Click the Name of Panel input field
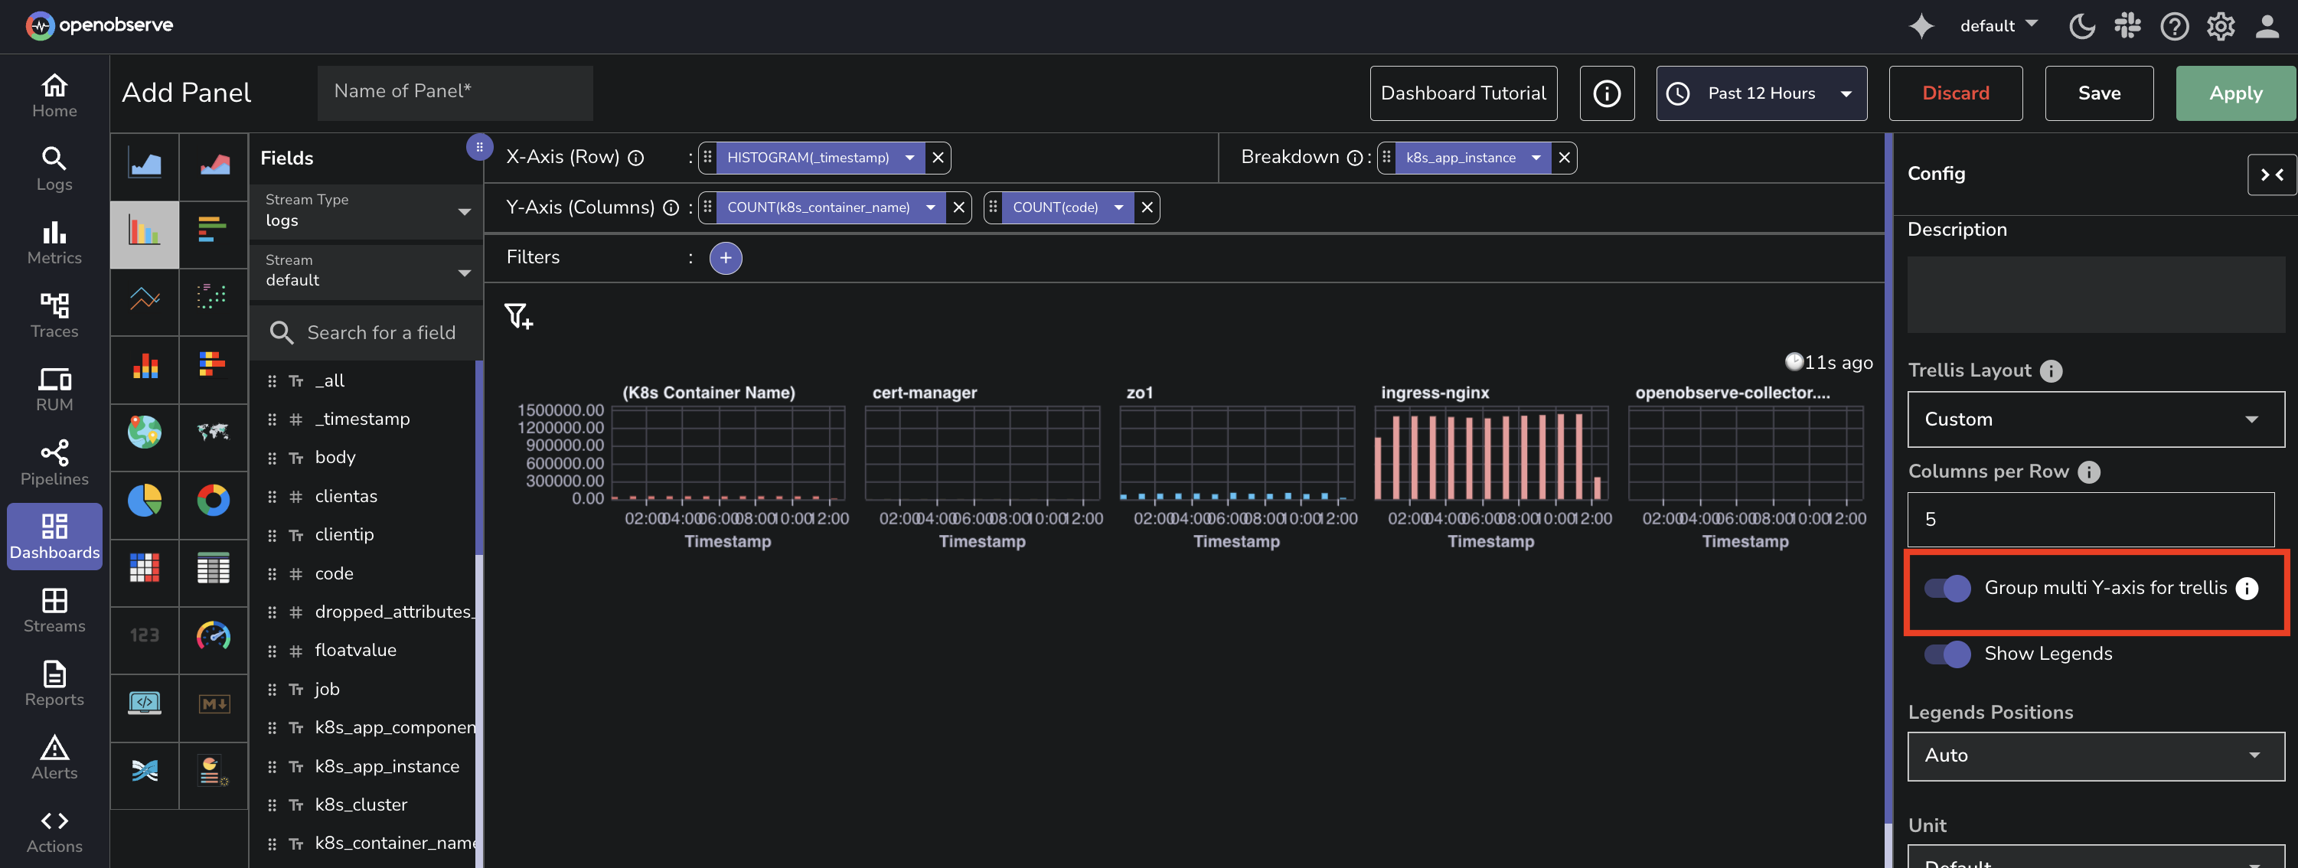The width and height of the screenshot is (2298, 868). point(455,93)
